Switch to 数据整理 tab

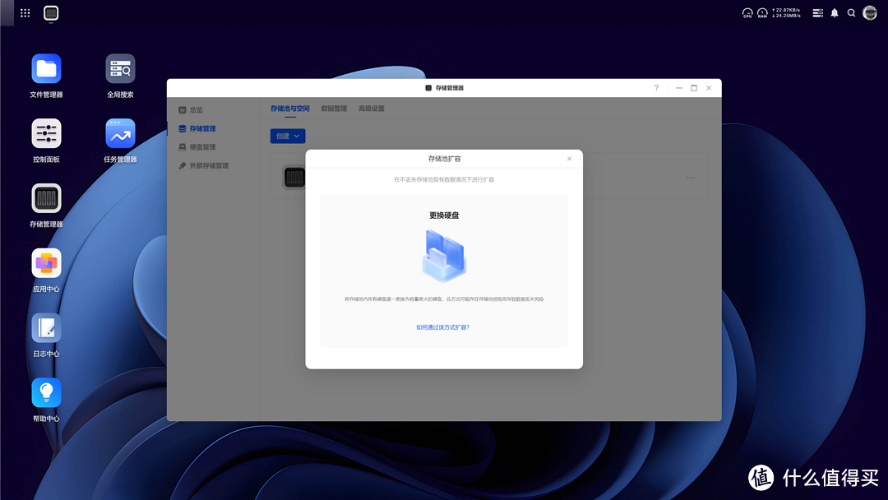click(334, 109)
